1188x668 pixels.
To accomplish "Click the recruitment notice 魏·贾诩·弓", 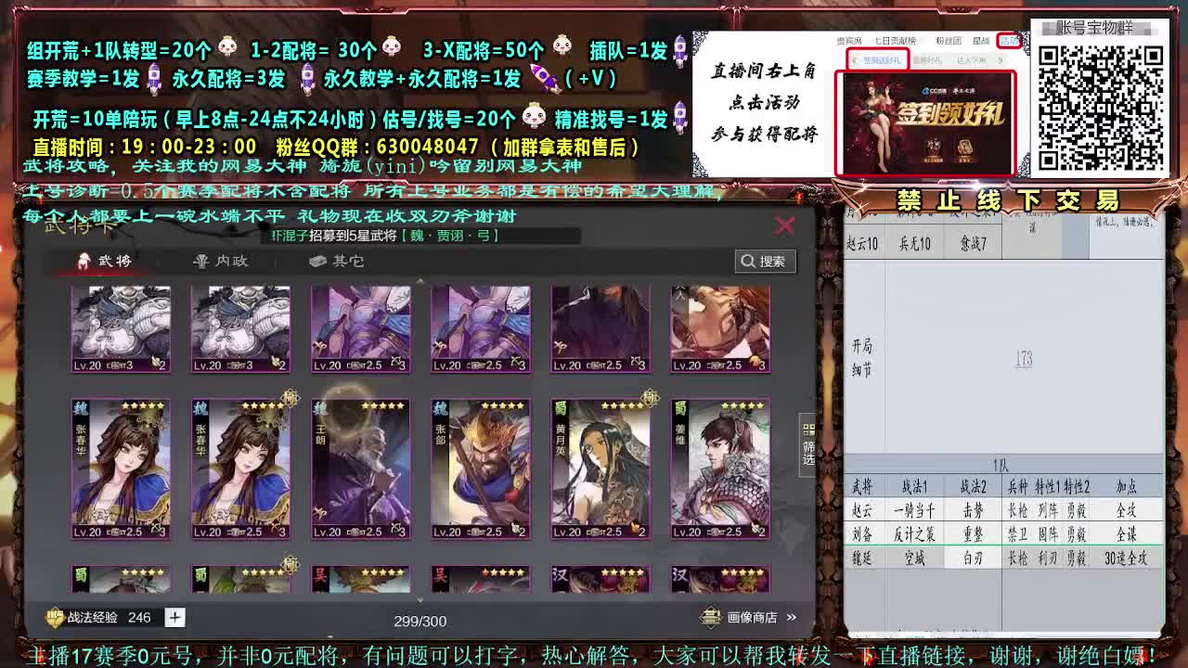I will 451,236.
